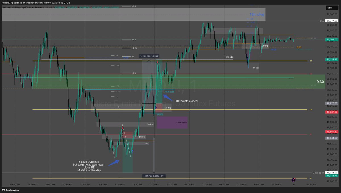This screenshot has width=341, height=193.
Task: Click the 02:30 PM time axis label
Action: [x=207, y=184]
